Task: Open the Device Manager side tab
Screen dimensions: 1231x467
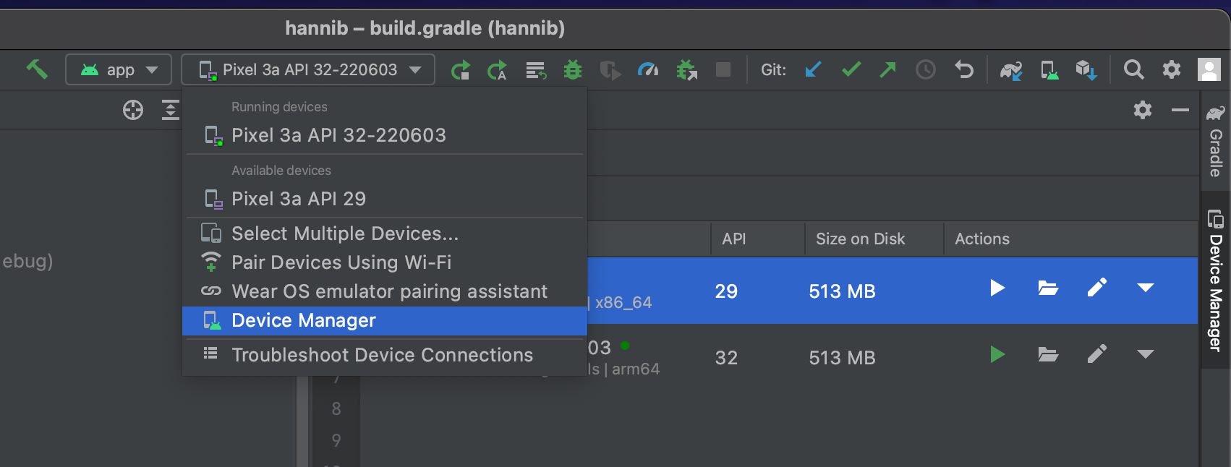Action: (x=1216, y=280)
